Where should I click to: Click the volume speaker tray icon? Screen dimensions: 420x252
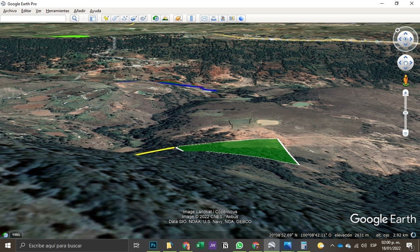click(364, 245)
